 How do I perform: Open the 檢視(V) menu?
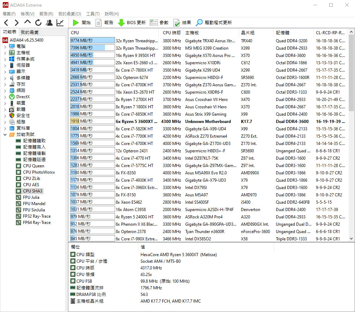click(28, 14)
